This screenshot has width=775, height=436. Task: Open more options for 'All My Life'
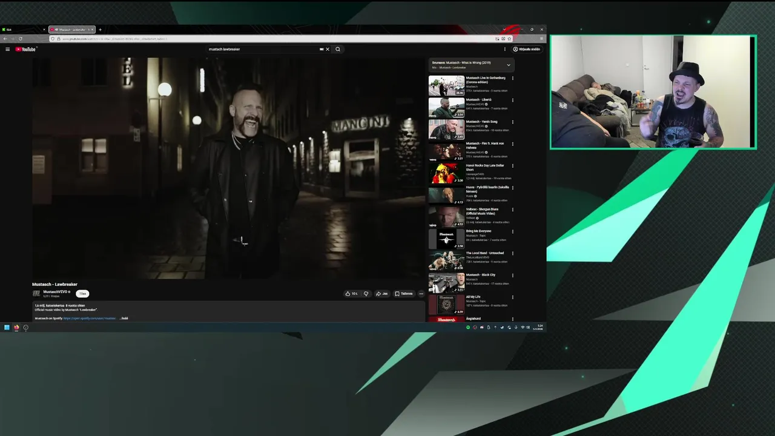(513, 297)
